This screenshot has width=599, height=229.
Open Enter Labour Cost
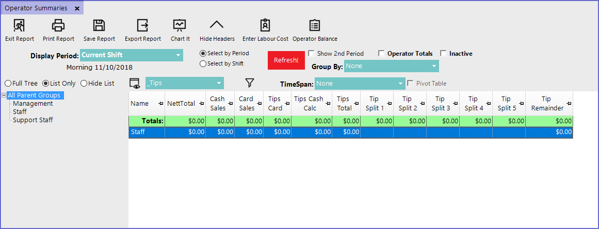[x=265, y=25]
